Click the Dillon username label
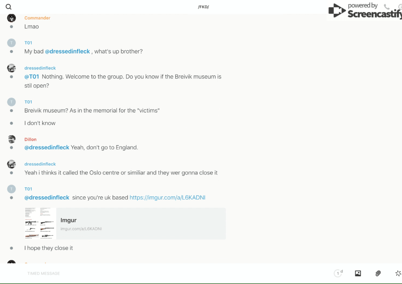The height and width of the screenshot is (284, 402). 30,139
